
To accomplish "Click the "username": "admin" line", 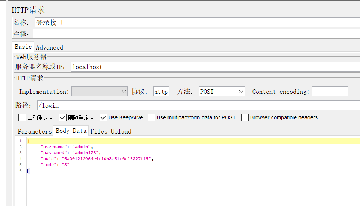I will 67,147.
